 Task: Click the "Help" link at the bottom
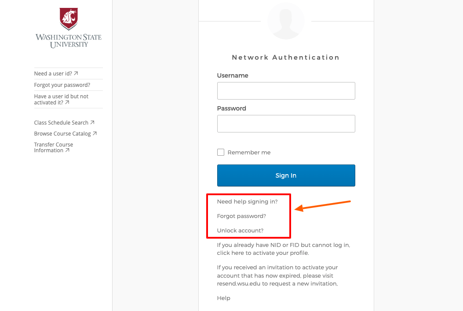point(223,298)
